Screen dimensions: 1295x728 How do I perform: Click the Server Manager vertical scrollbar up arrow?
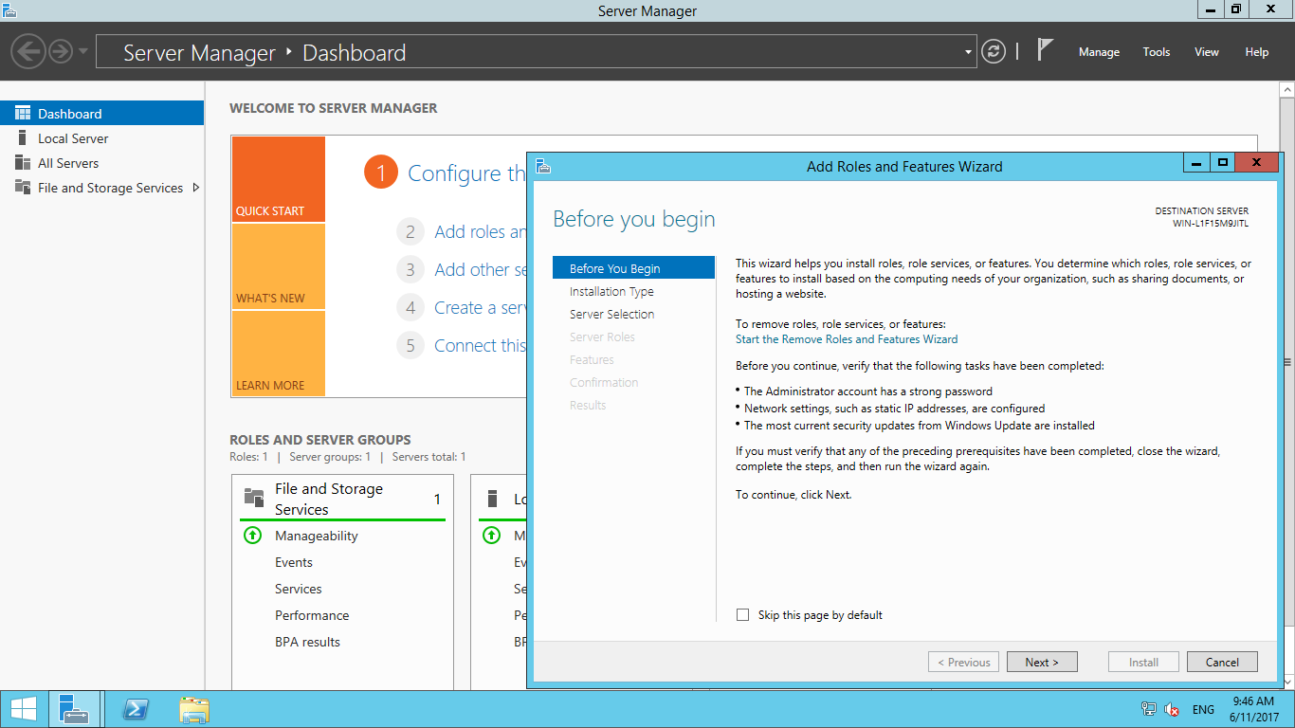(x=1287, y=89)
